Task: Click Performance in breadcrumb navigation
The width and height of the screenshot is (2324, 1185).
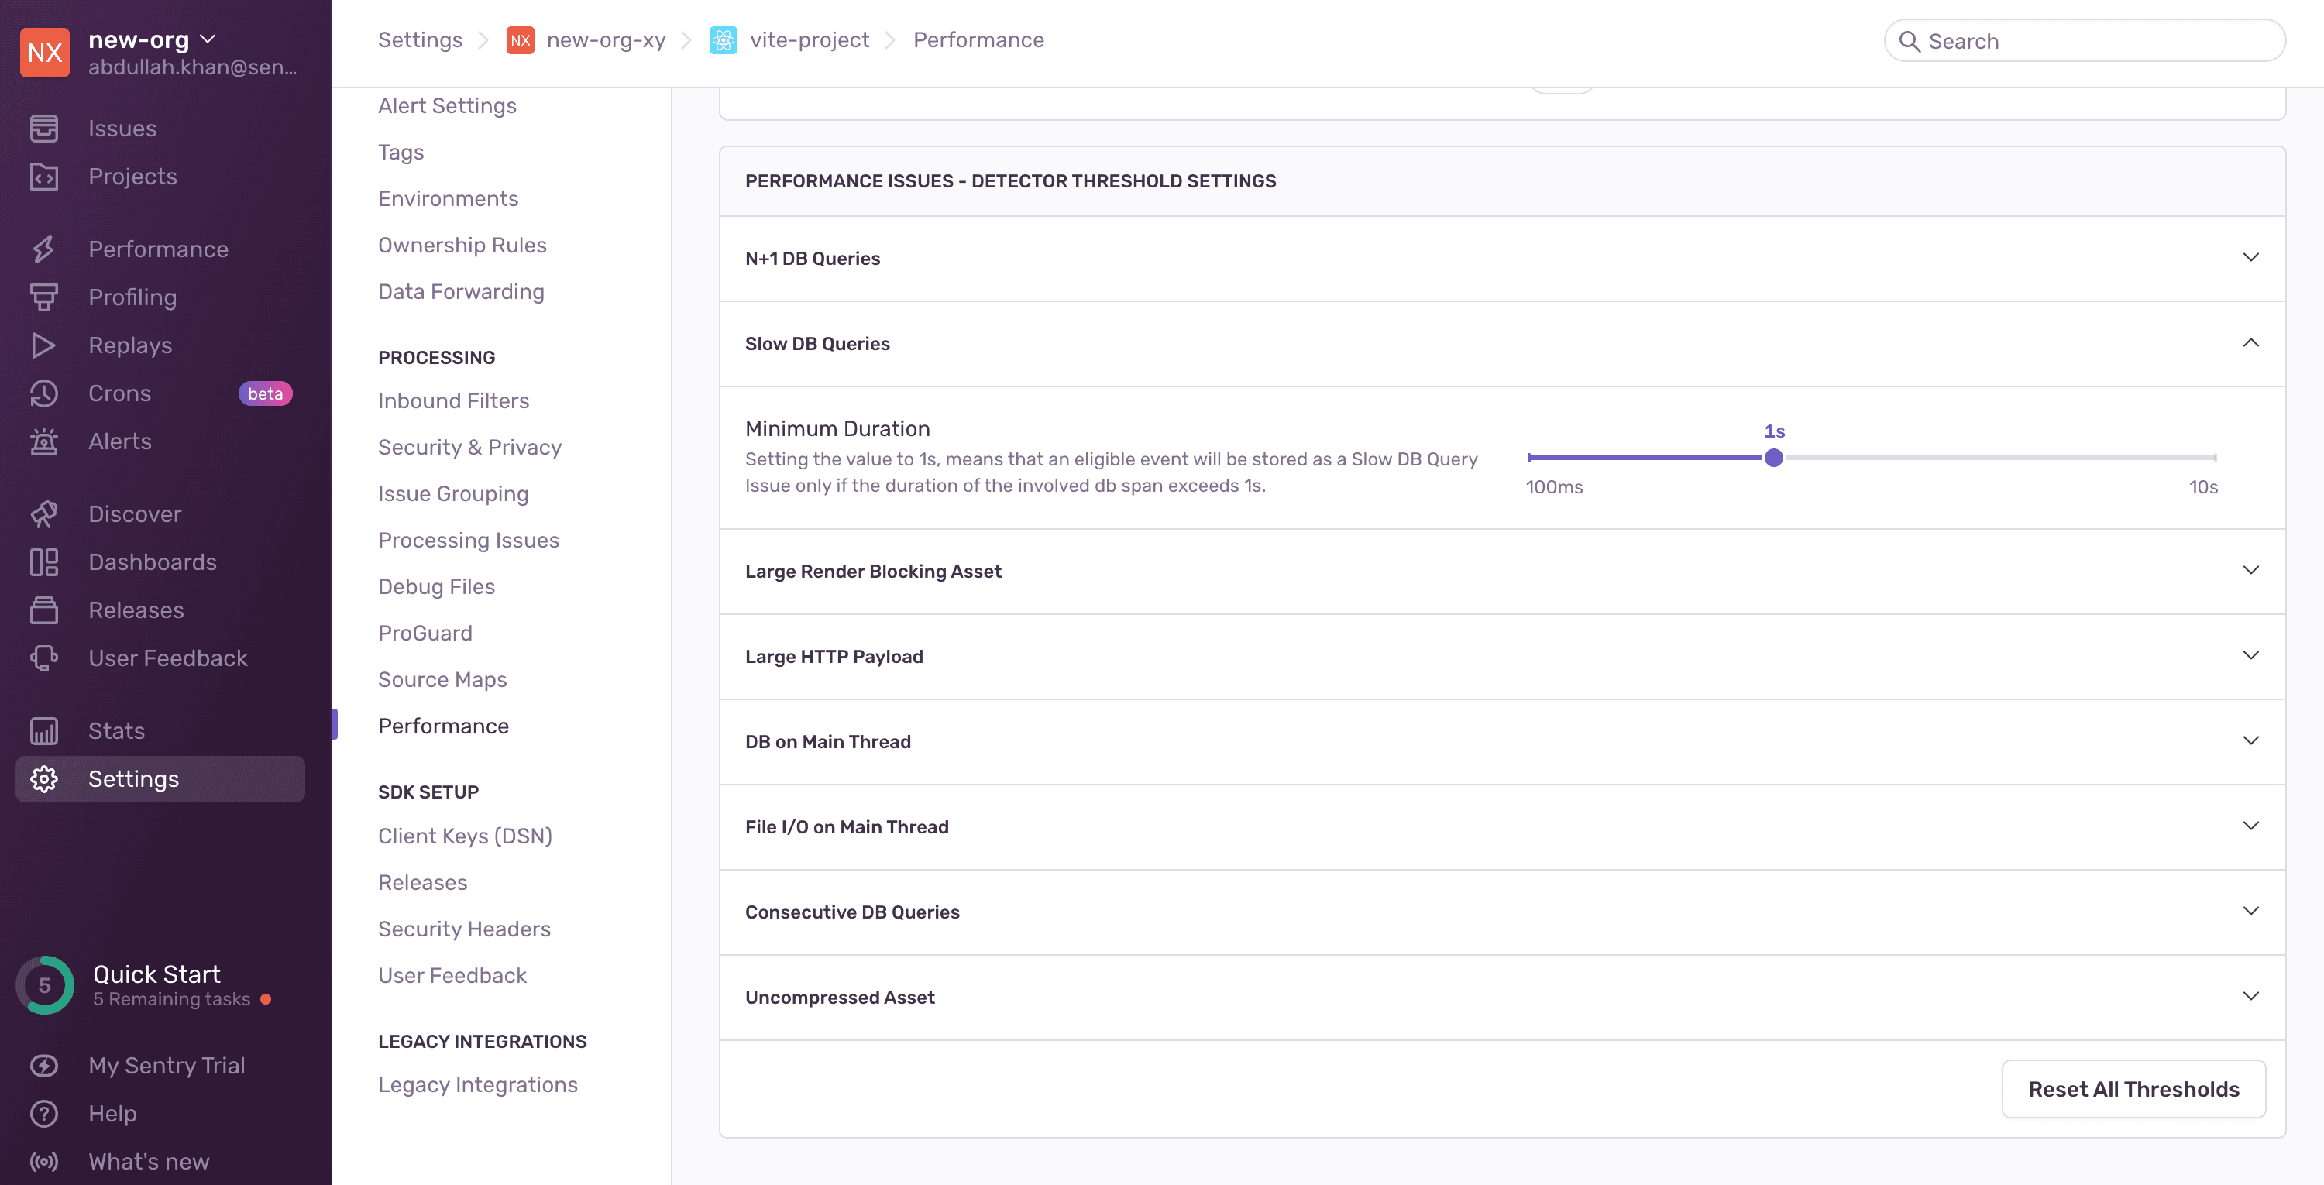Action: [979, 39]
